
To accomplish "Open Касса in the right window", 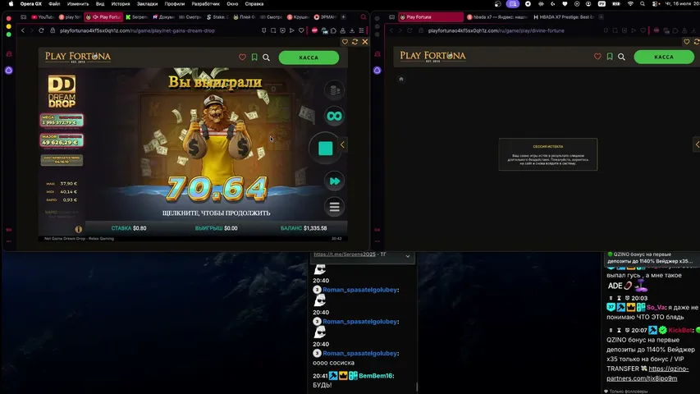I will tap(664, 57).
